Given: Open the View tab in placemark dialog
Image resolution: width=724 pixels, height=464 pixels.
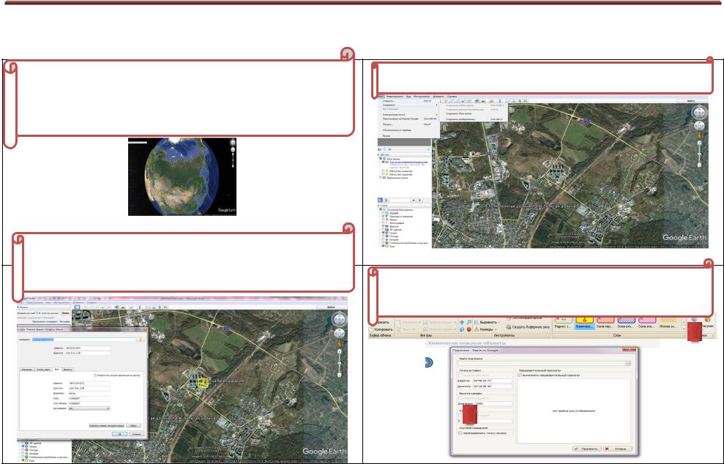Looking at the screenshot, I should [x=57, y=370].
